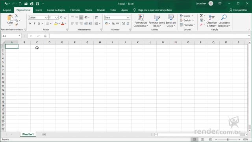The height and width of the screenshot is (142, 252).
Task: Switch to Normal view in status bar
Action: point(194,139)
